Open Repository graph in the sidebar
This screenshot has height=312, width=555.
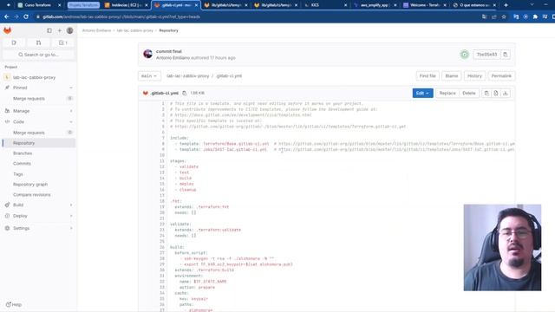click(x=30, y=185)
